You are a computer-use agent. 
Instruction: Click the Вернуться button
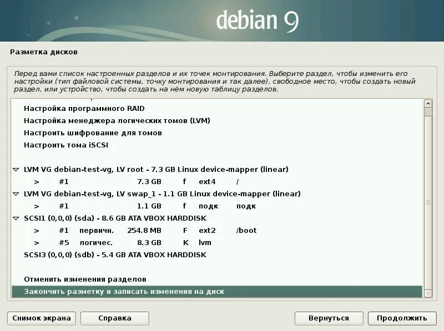(x=329, y=318)
